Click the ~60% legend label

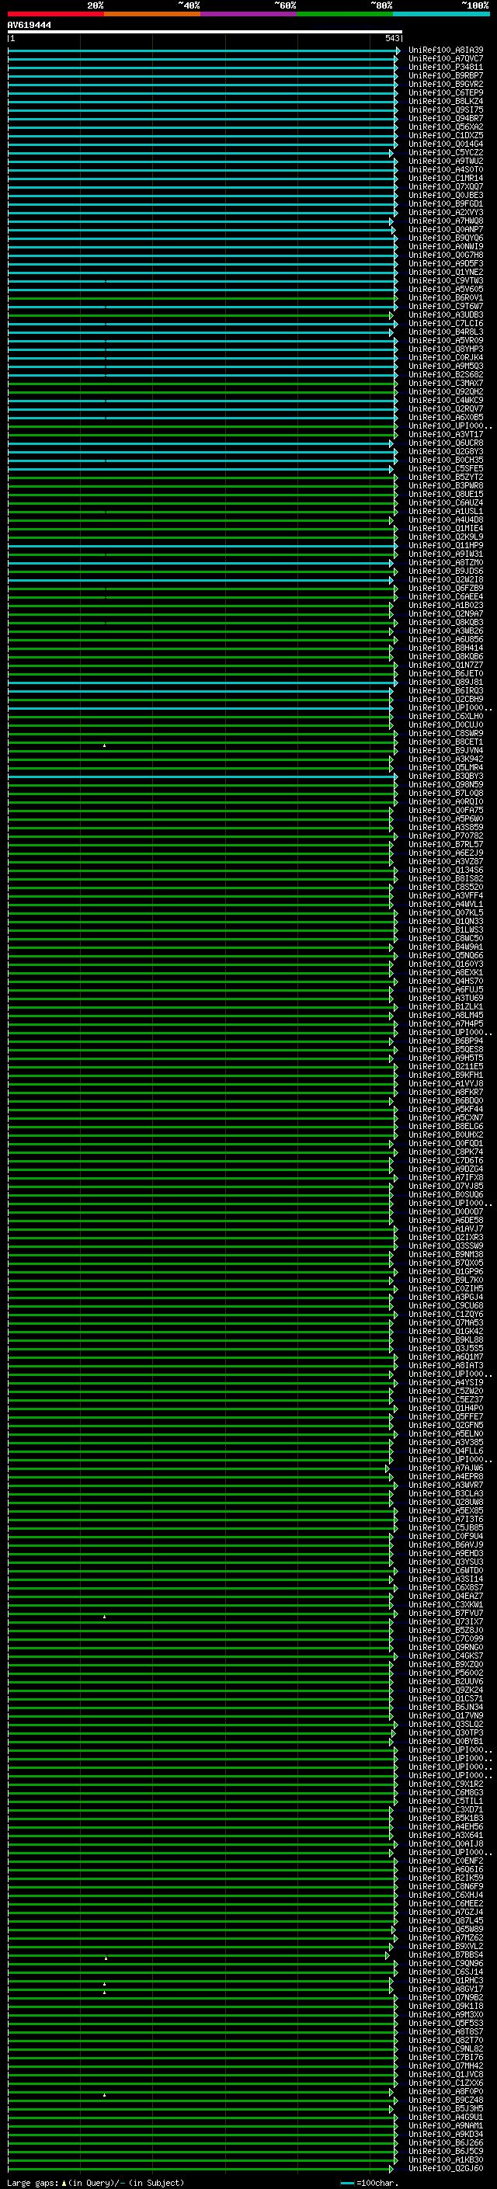pyautogui.click(x=286, y=5)
